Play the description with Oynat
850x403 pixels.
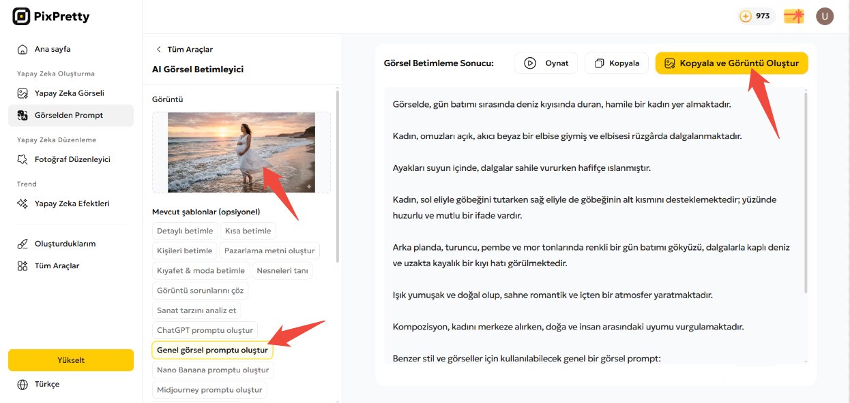pyautogui.click(x=546, y=62)
